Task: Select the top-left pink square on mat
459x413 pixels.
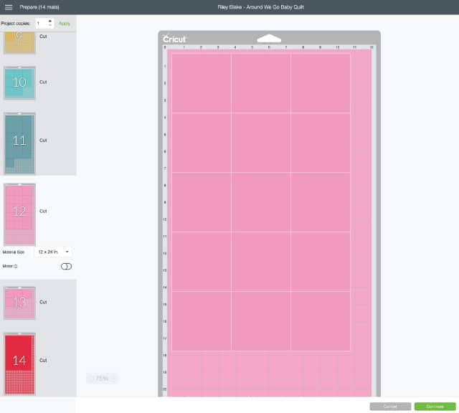Action: [202, 83]
